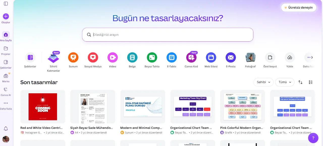The width and height of the screenshot is (323, 146).
Task: Open the 2024 Star Rafineri presentation thumbnail
Action: (143, 107)
